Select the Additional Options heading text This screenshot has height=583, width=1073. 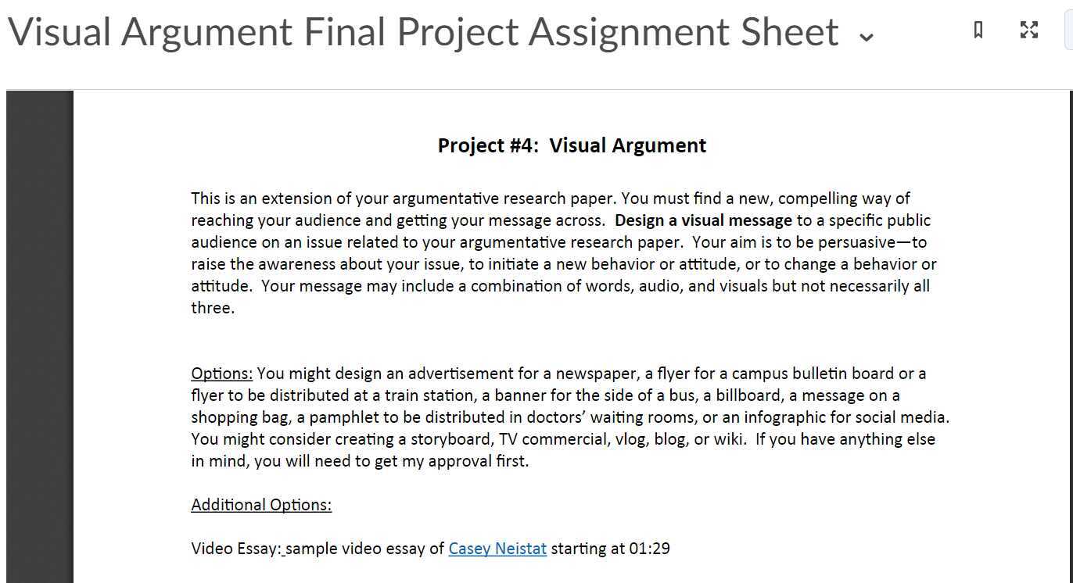(260, 504)
